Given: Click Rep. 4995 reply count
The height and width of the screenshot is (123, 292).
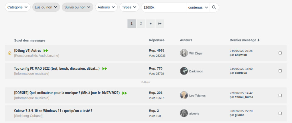Looking at the screenshot, I should coord(157,51).
